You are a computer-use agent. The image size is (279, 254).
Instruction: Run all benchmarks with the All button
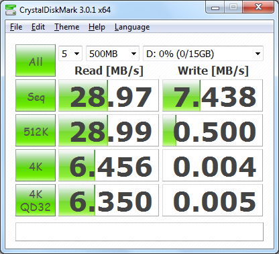36,60
